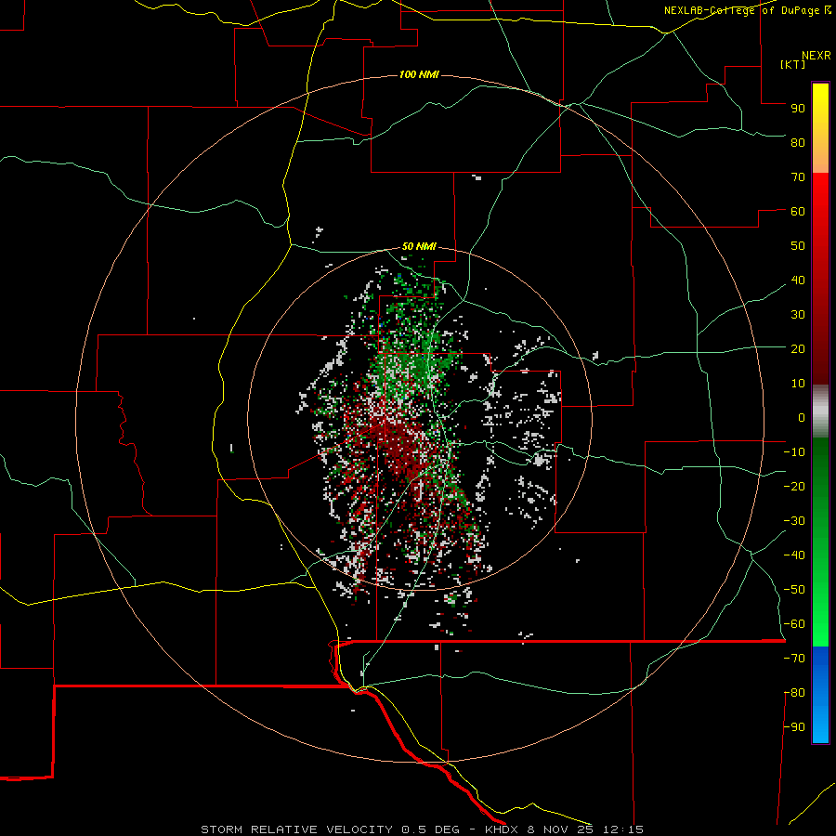This screenshot has height=836, width=836.
Task: Click the positive 20 scale label
Action: 798,348
